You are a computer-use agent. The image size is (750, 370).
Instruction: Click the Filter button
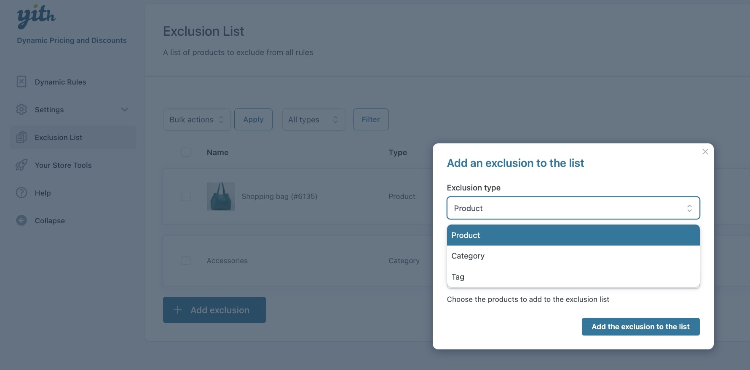(371, 119)
